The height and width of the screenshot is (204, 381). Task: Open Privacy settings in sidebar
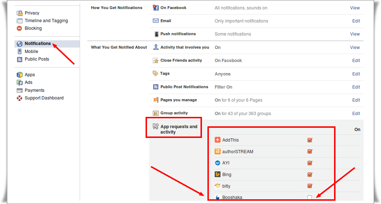pos(32,13)
